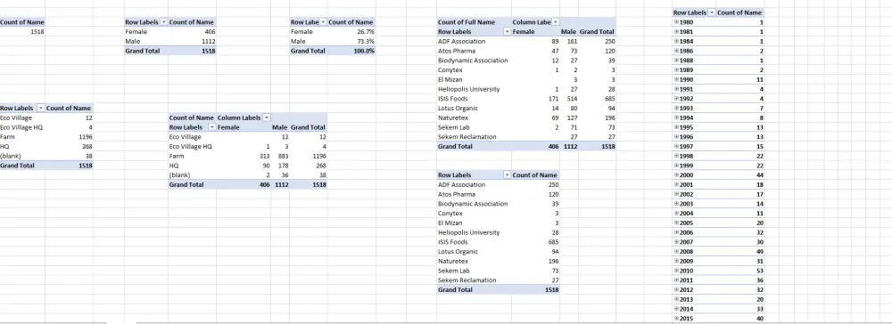This screenshot has height=324, width=892.
Task: Expand the 1990 year group
Action: click(x=677, y=79)
